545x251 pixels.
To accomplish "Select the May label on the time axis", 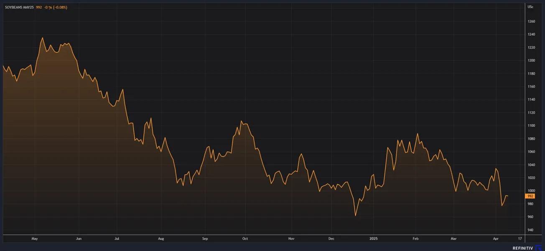I will click(x=35, y=238).
